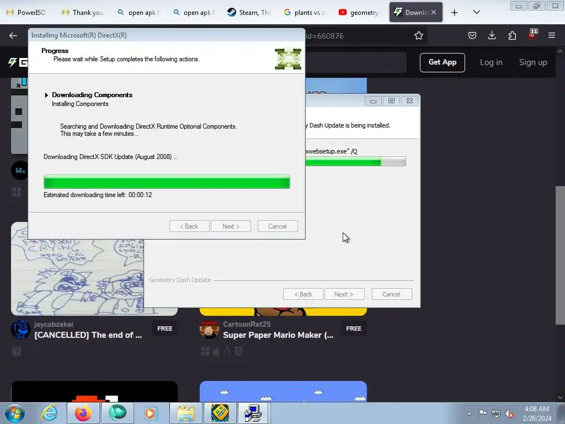
Task: Click the jaycobzakai username
Action: [x=54, y=324]
